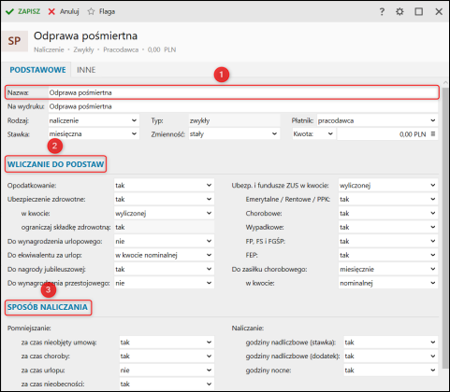Expand Do ekwiwalentu za urlop dropdown

(164, 255)
